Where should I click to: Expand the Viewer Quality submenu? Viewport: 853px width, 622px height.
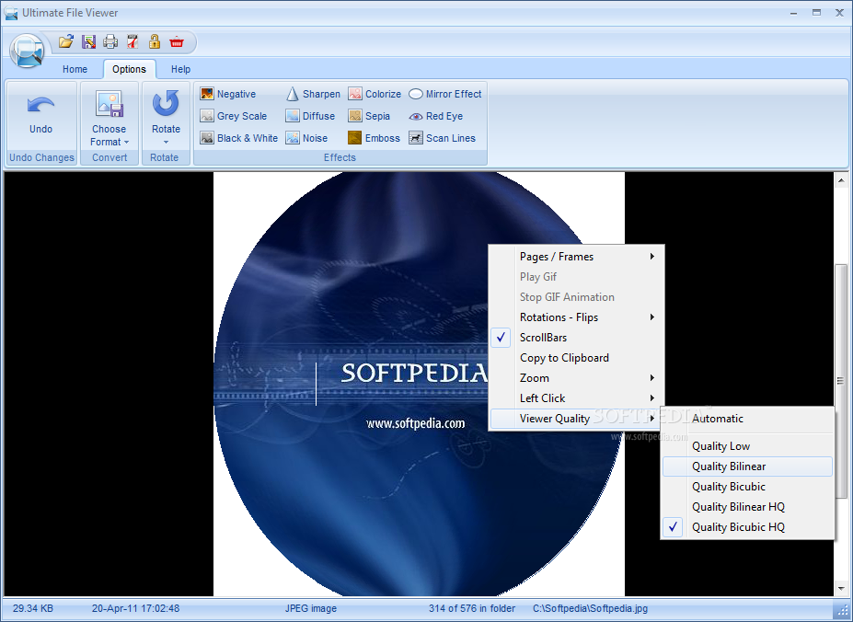[577, 419]
